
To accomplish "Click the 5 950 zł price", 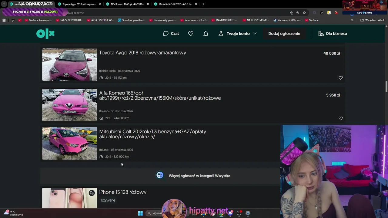I will tap(333, 95).
